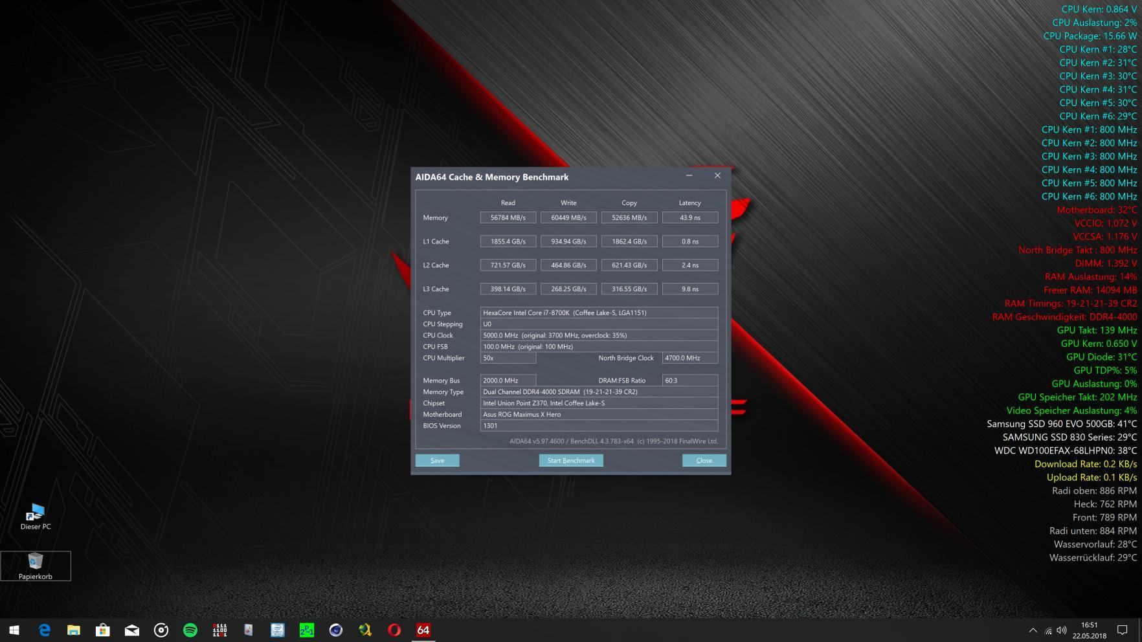Screen dimensions: 1142x642
Task: Click the L1 Cache Read 1855.4 GB/s
Action: point(508,241)
